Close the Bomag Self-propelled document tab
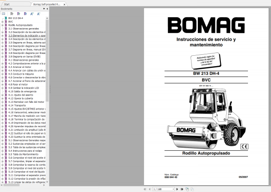This screenshot has height=192, width=271. pyautogui.click(x=65, y=5)
